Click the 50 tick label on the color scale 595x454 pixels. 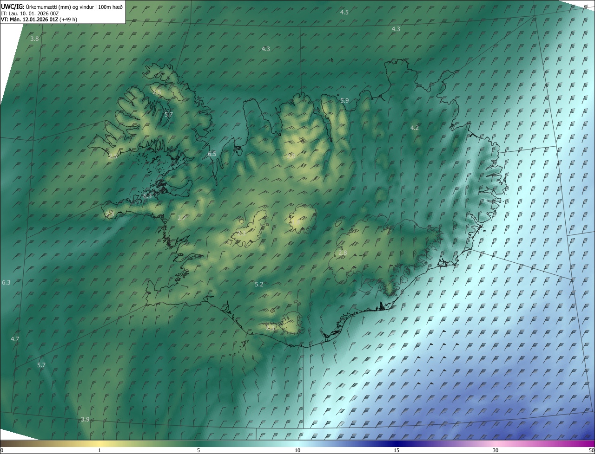tap(591, 450)
